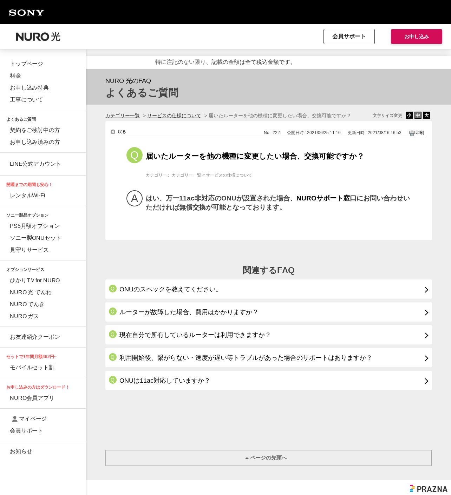The image size is (451, 495).
Task: Open 見守りサービス in the sidebar
Action: pyautogui.click(x=29, y=250)
